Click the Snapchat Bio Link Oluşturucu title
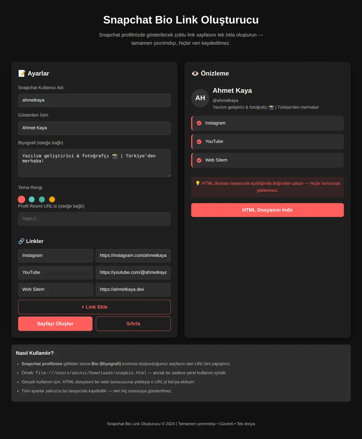The height and width of the screenshot is (439, 362). (181, 20)
